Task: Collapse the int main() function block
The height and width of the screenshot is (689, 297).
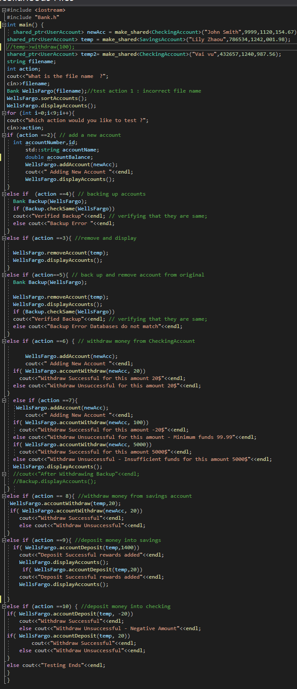Action: click(x=3, y=25)
